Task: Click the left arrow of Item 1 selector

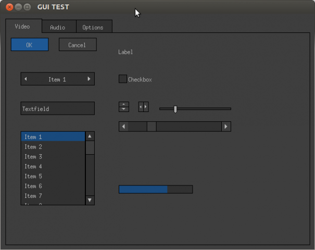Action: coord(26,79)
